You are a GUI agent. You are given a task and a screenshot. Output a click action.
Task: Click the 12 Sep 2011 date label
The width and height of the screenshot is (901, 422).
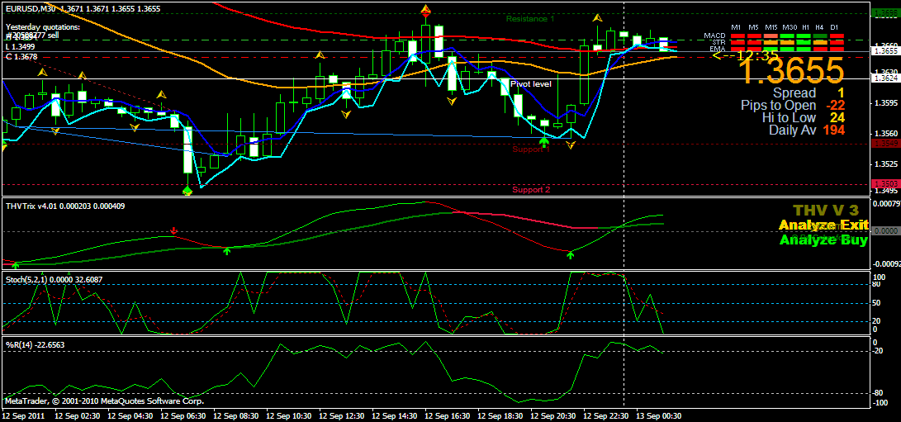coord(23,415)
